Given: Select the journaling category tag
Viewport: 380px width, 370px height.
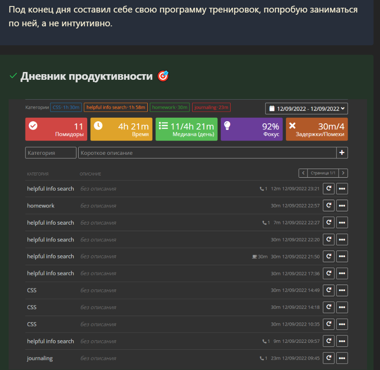Looking at the screenshot, I should coord(211,107).
